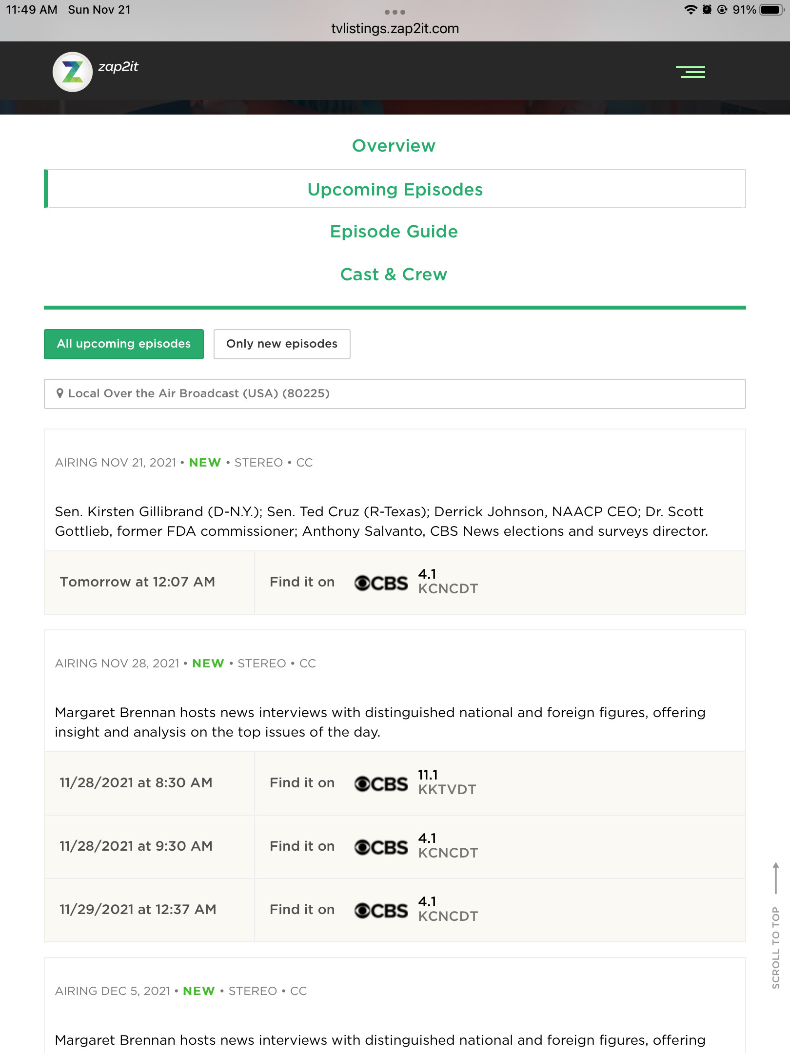Tap the location pin icon in provider box

pos(60,393)
